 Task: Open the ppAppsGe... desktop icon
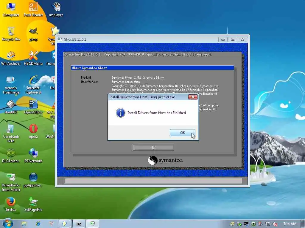click(x=33, y=180)
